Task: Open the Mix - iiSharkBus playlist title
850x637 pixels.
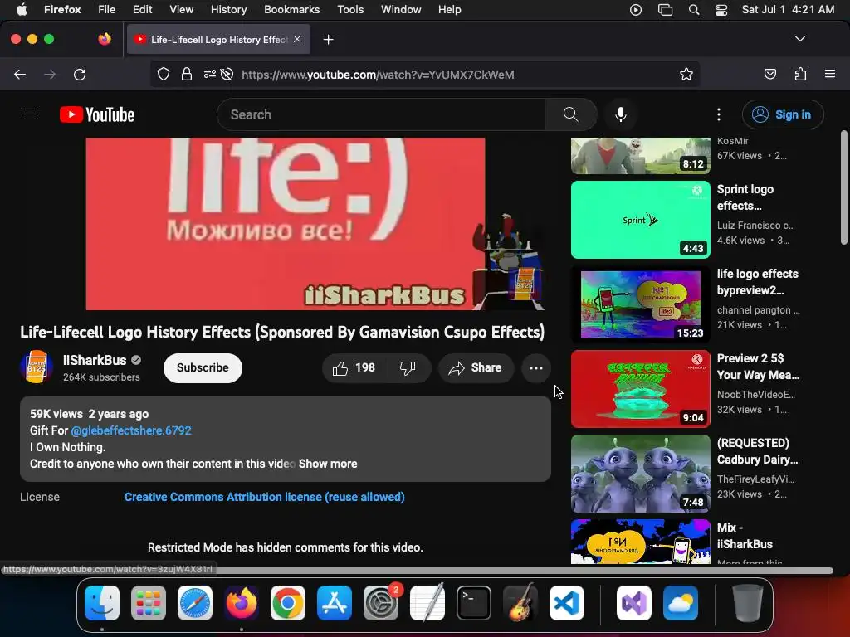Action: (x=745, y=536)
